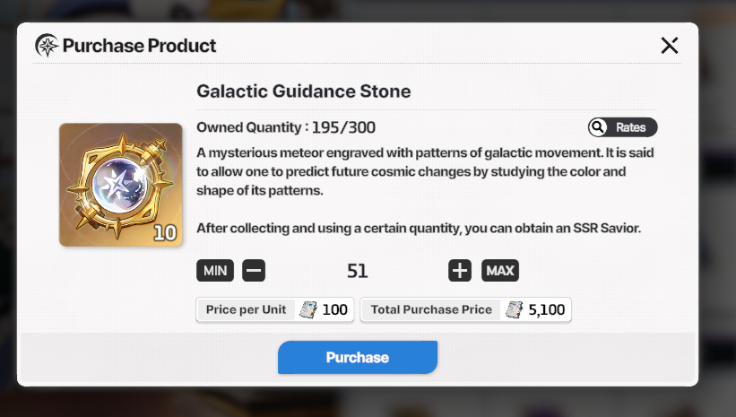The height and width of the screenshot is (417, 736).
Task: Close the Purchase Product dialog
Action: click(670, 46)
